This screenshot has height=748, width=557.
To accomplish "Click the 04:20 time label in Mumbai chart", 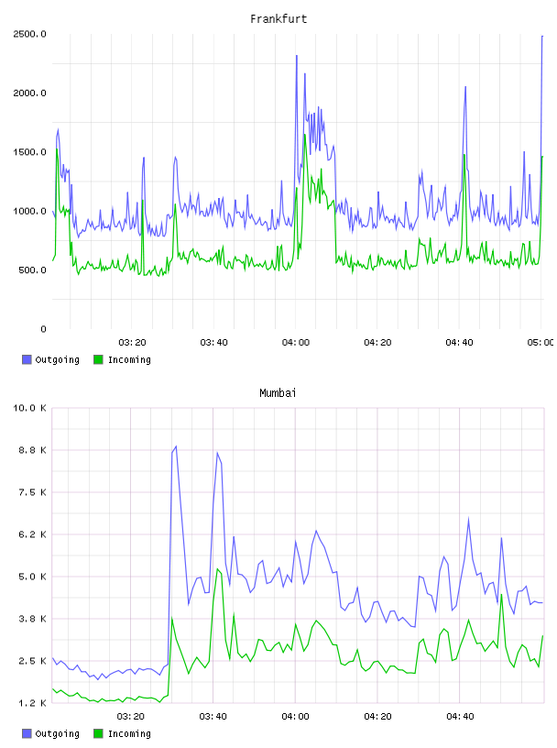I will 377,717.
